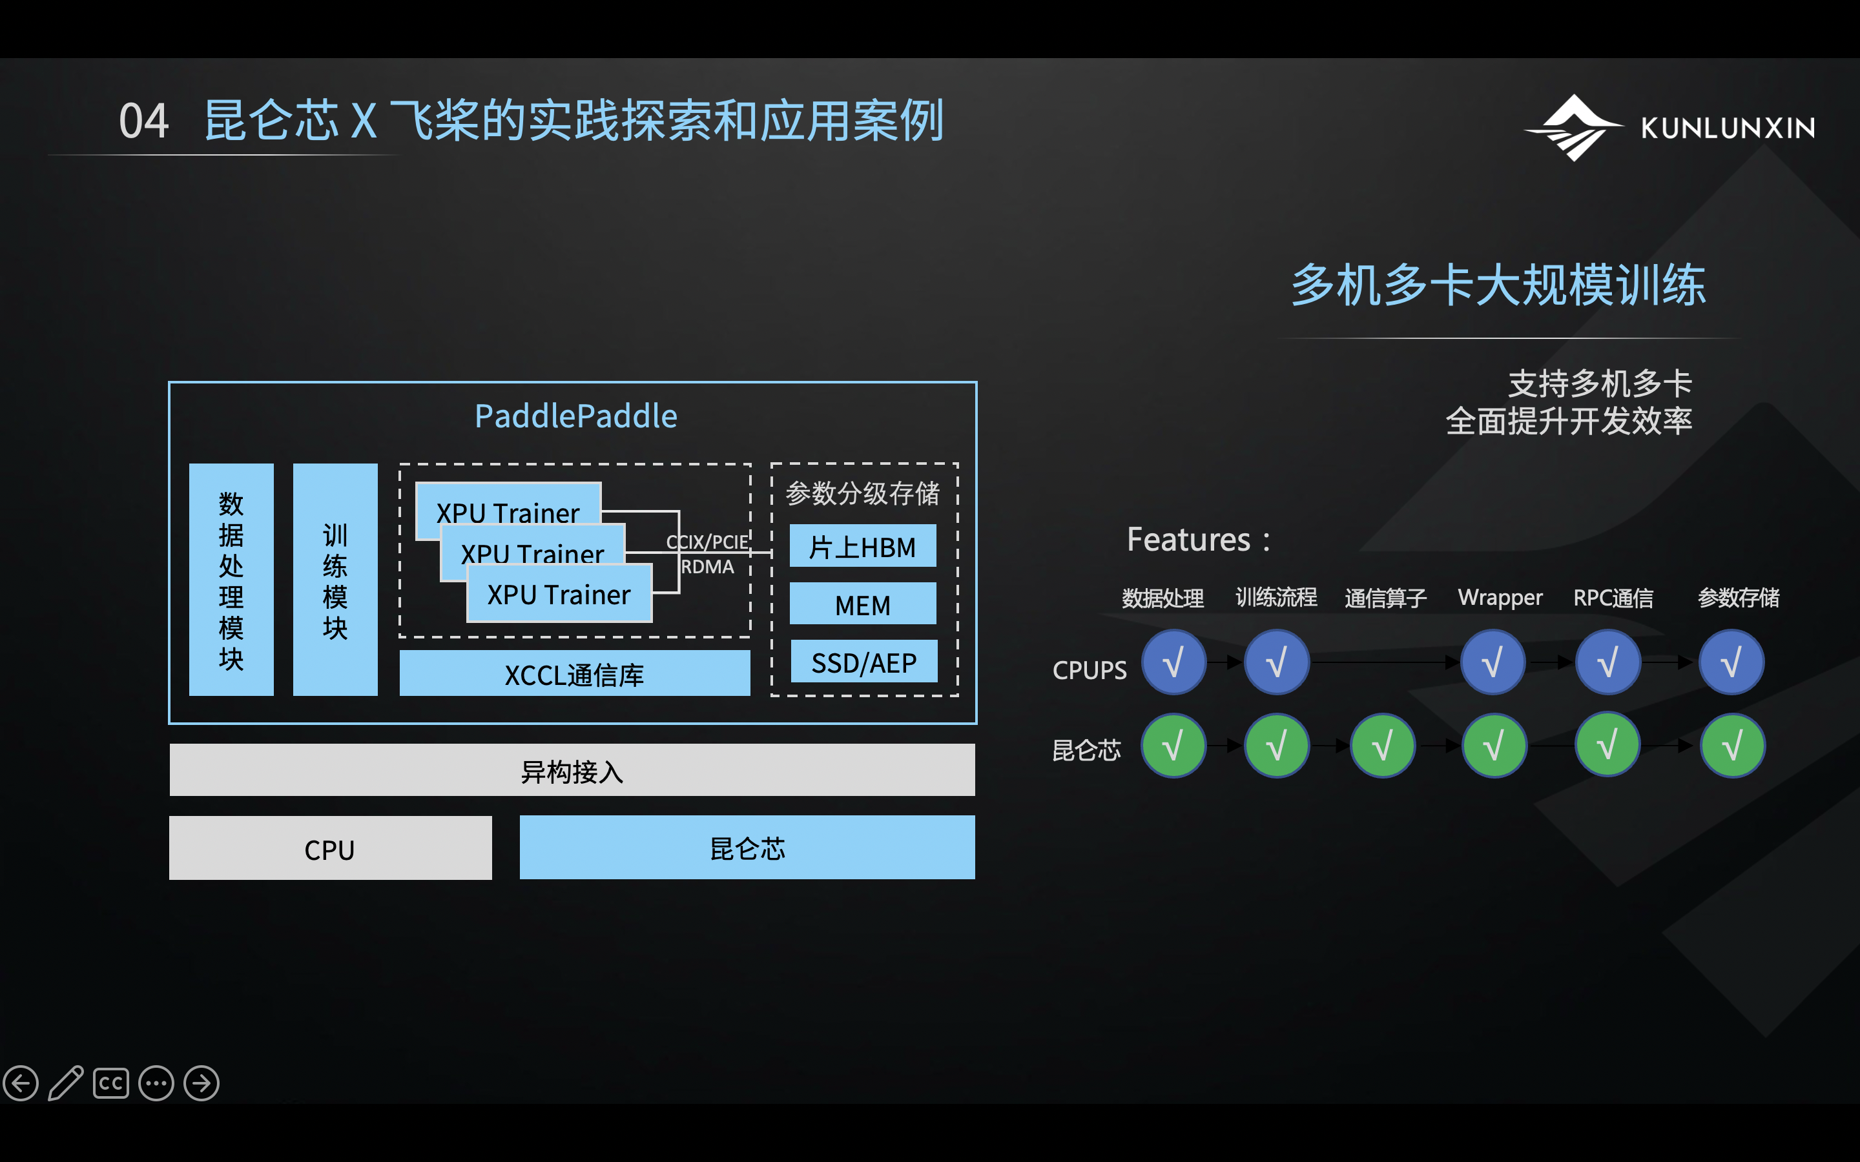Click the RPC通信 column header
The image size is (1860, 1162).
(x=1613, y=598)
